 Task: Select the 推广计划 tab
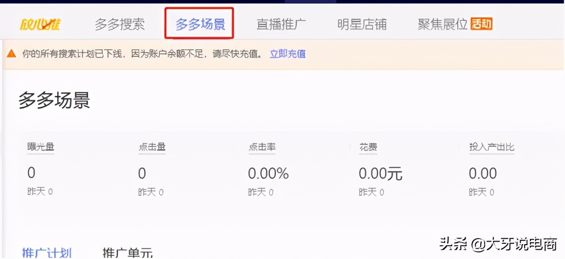coord(47,252)
